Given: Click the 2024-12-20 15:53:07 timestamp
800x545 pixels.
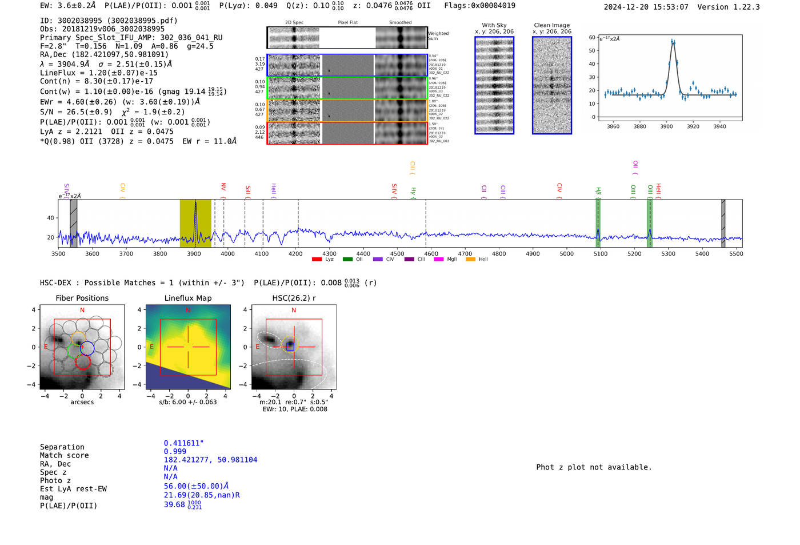Looking at the screenshot, I should (646, 7).
